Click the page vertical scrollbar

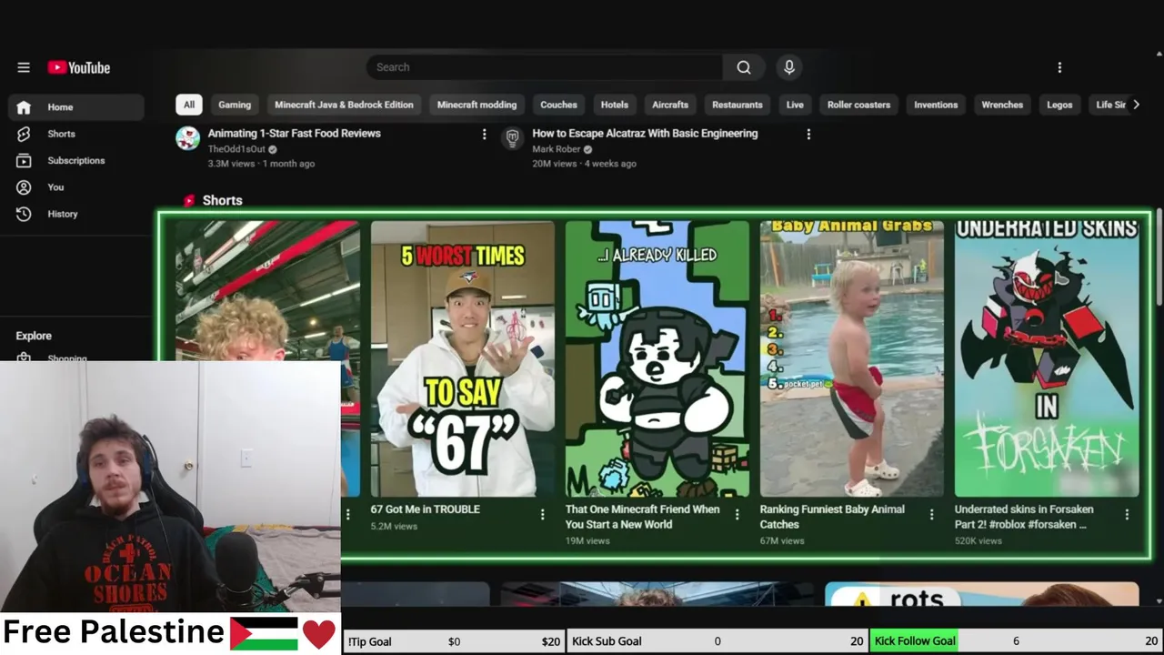(x=1159, y=255)
